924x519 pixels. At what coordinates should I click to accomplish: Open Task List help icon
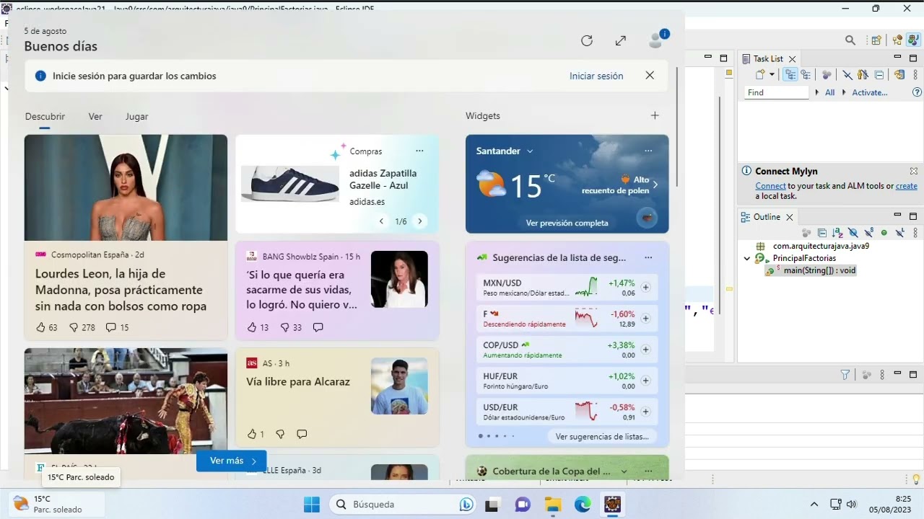pos(917,92)
